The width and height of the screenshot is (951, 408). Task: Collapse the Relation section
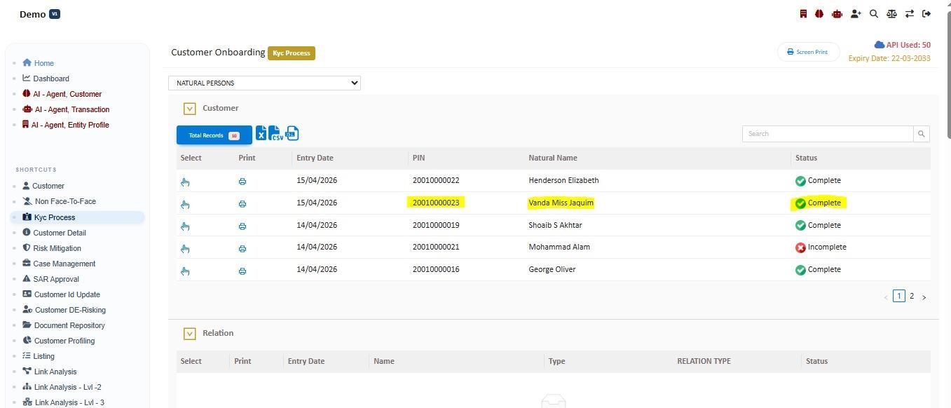(x=189, y=334)
